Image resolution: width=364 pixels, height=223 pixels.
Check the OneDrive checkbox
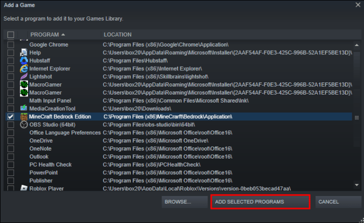tap(11, 141)
